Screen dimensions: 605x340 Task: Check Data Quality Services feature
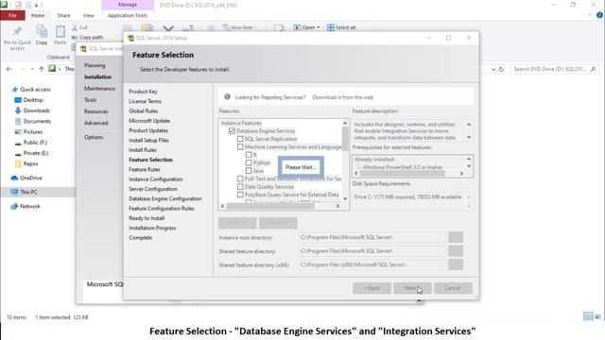point(240,187)
